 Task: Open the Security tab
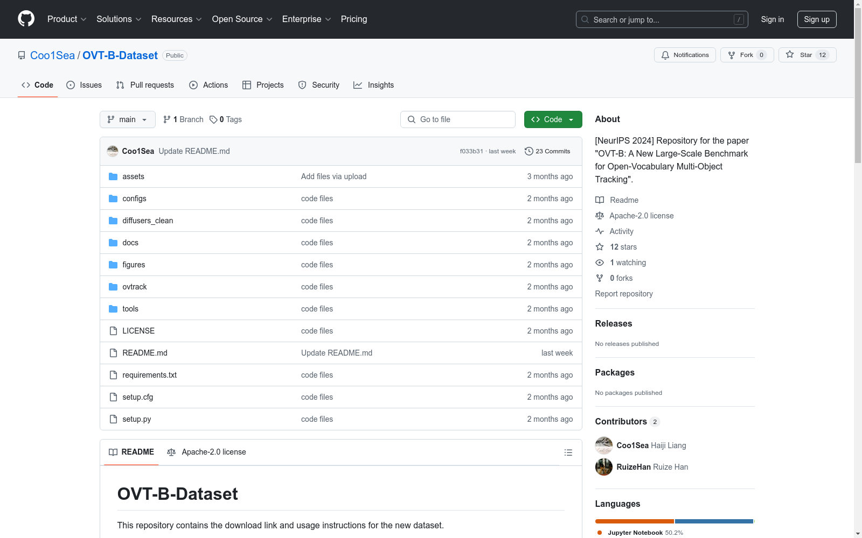pyautogui.click(x=319, y=85)
